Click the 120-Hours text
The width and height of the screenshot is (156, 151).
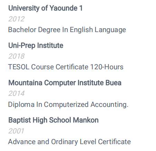107,67
